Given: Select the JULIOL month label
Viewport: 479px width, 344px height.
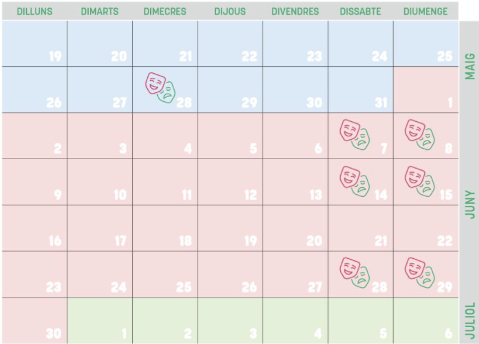Looking at the screenshot, I should [470, 321].
